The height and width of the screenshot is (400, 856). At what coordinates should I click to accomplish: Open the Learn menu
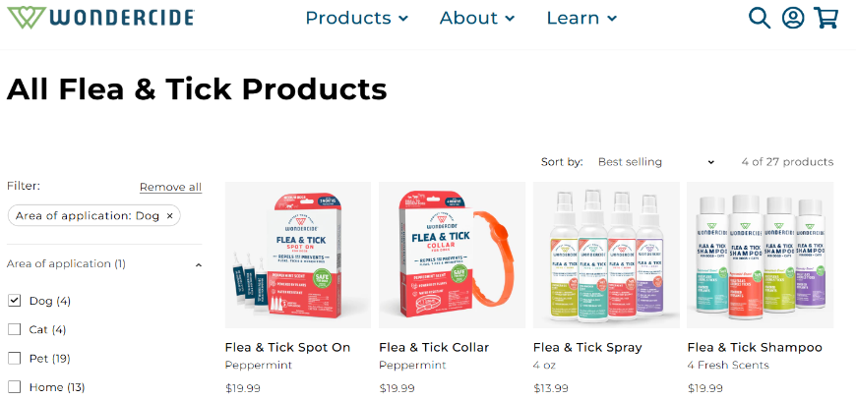point(581,18)
